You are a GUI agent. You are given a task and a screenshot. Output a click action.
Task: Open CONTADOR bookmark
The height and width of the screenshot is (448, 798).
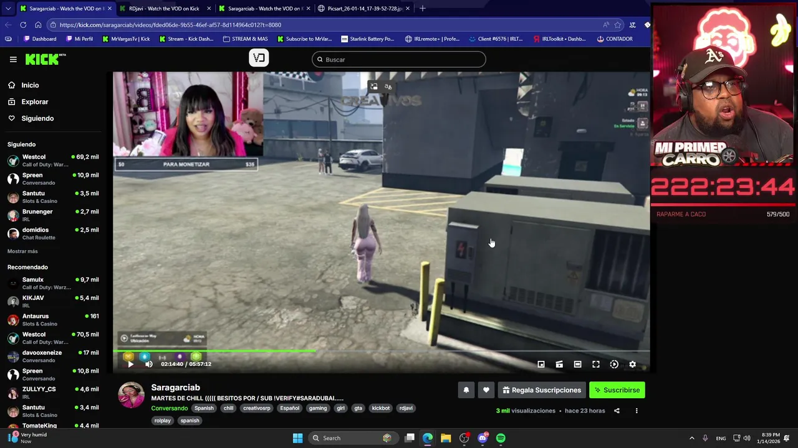click(615, 39)
